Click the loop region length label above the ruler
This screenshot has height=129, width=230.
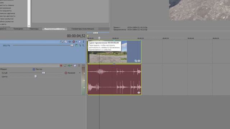click(x=96, y=33)
